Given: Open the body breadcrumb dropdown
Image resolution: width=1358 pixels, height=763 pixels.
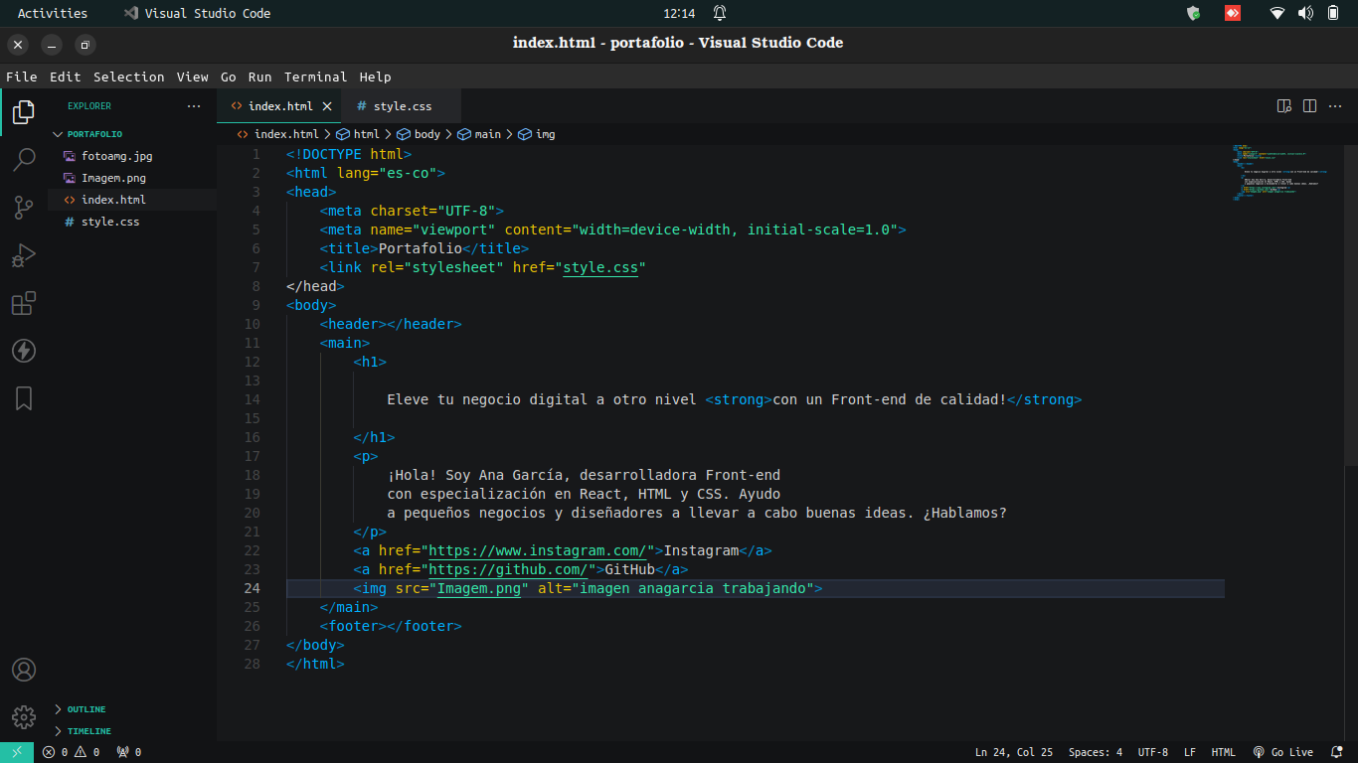Looking at the screenshot, I should coord(419,134).
